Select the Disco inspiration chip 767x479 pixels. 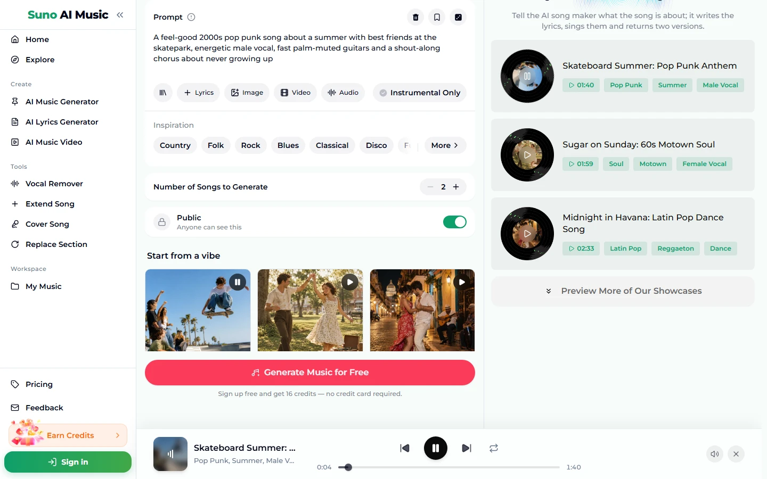(x=377, y=145)
